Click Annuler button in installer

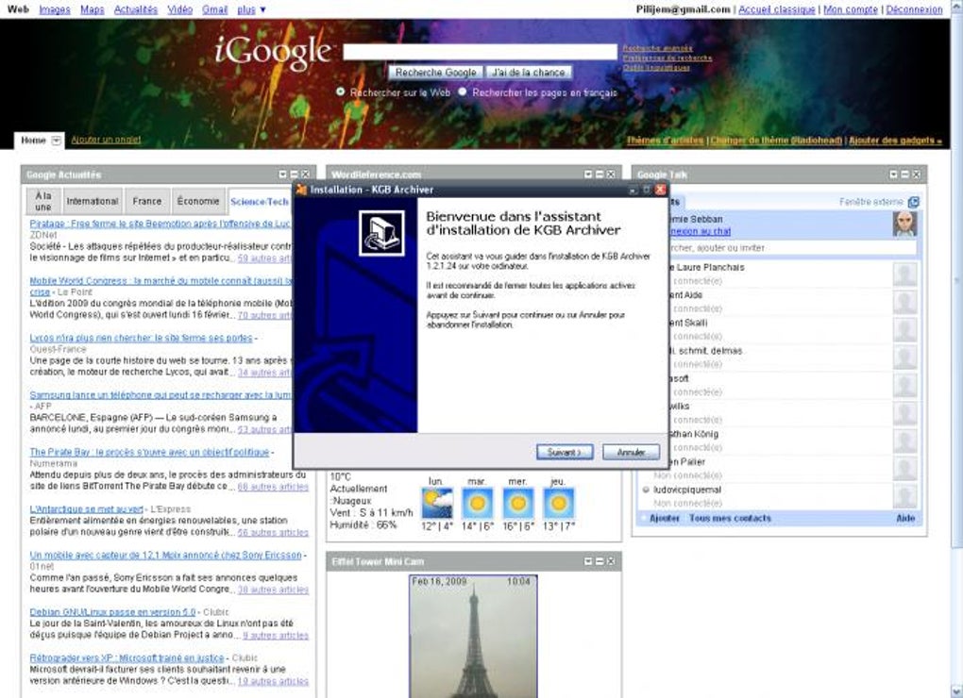click(631, 452)
